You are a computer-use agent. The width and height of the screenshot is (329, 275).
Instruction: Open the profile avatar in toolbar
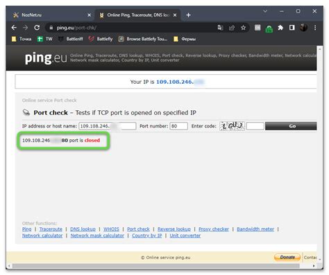(x=303, y=28)
